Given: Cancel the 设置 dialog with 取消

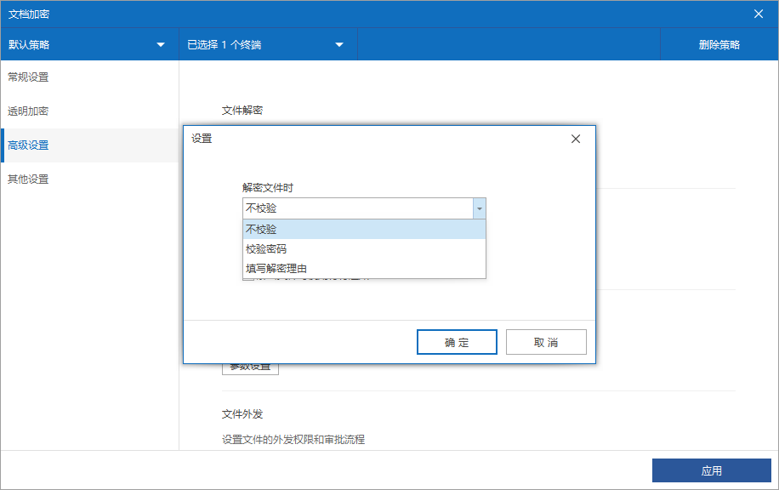Looking at the screenshot, I should 547,342.
